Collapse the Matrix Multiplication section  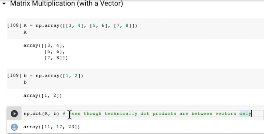tap(4, 4)
